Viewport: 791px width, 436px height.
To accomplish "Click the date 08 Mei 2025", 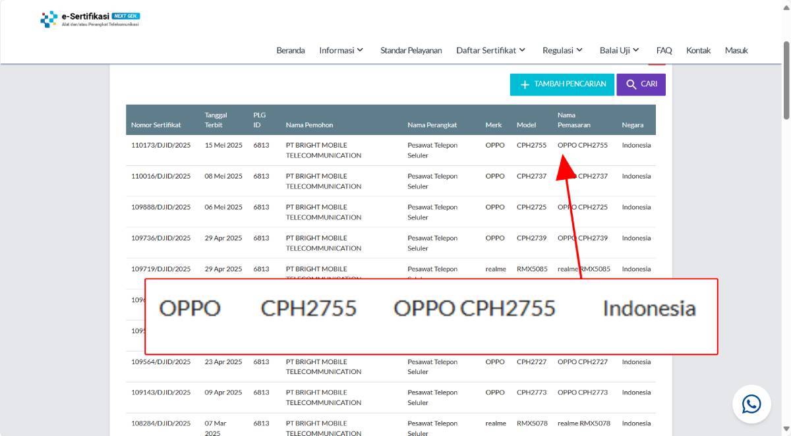I will pyautogui.click(x=223, y=176).
